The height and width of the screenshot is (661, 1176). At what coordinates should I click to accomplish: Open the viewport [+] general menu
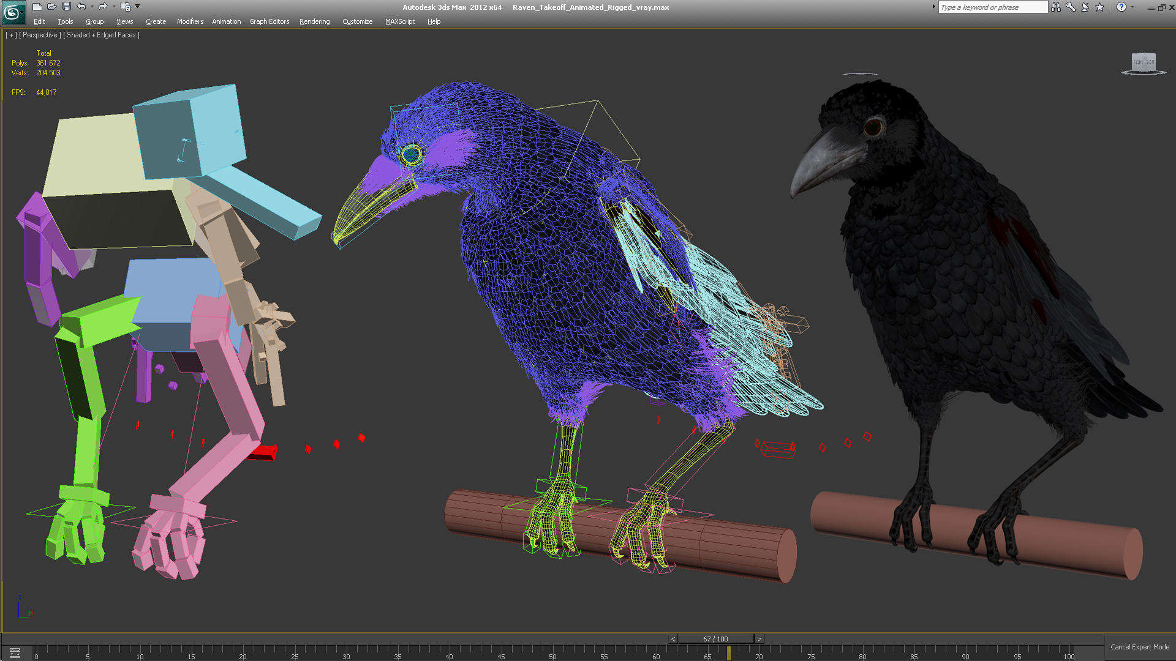coord(11,35)
